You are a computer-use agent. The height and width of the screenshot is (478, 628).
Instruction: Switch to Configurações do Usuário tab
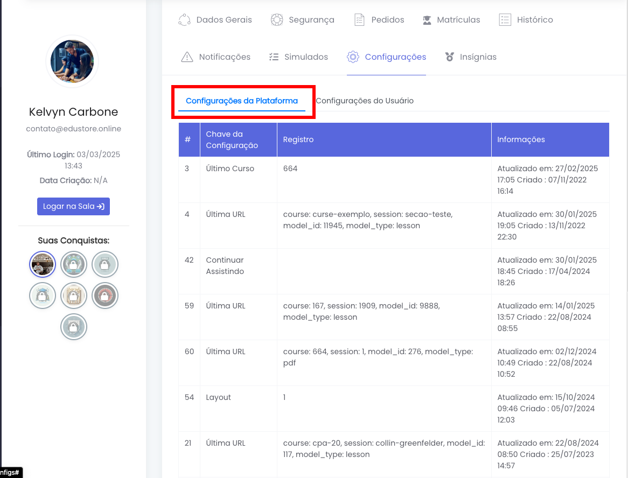[365, 101]
